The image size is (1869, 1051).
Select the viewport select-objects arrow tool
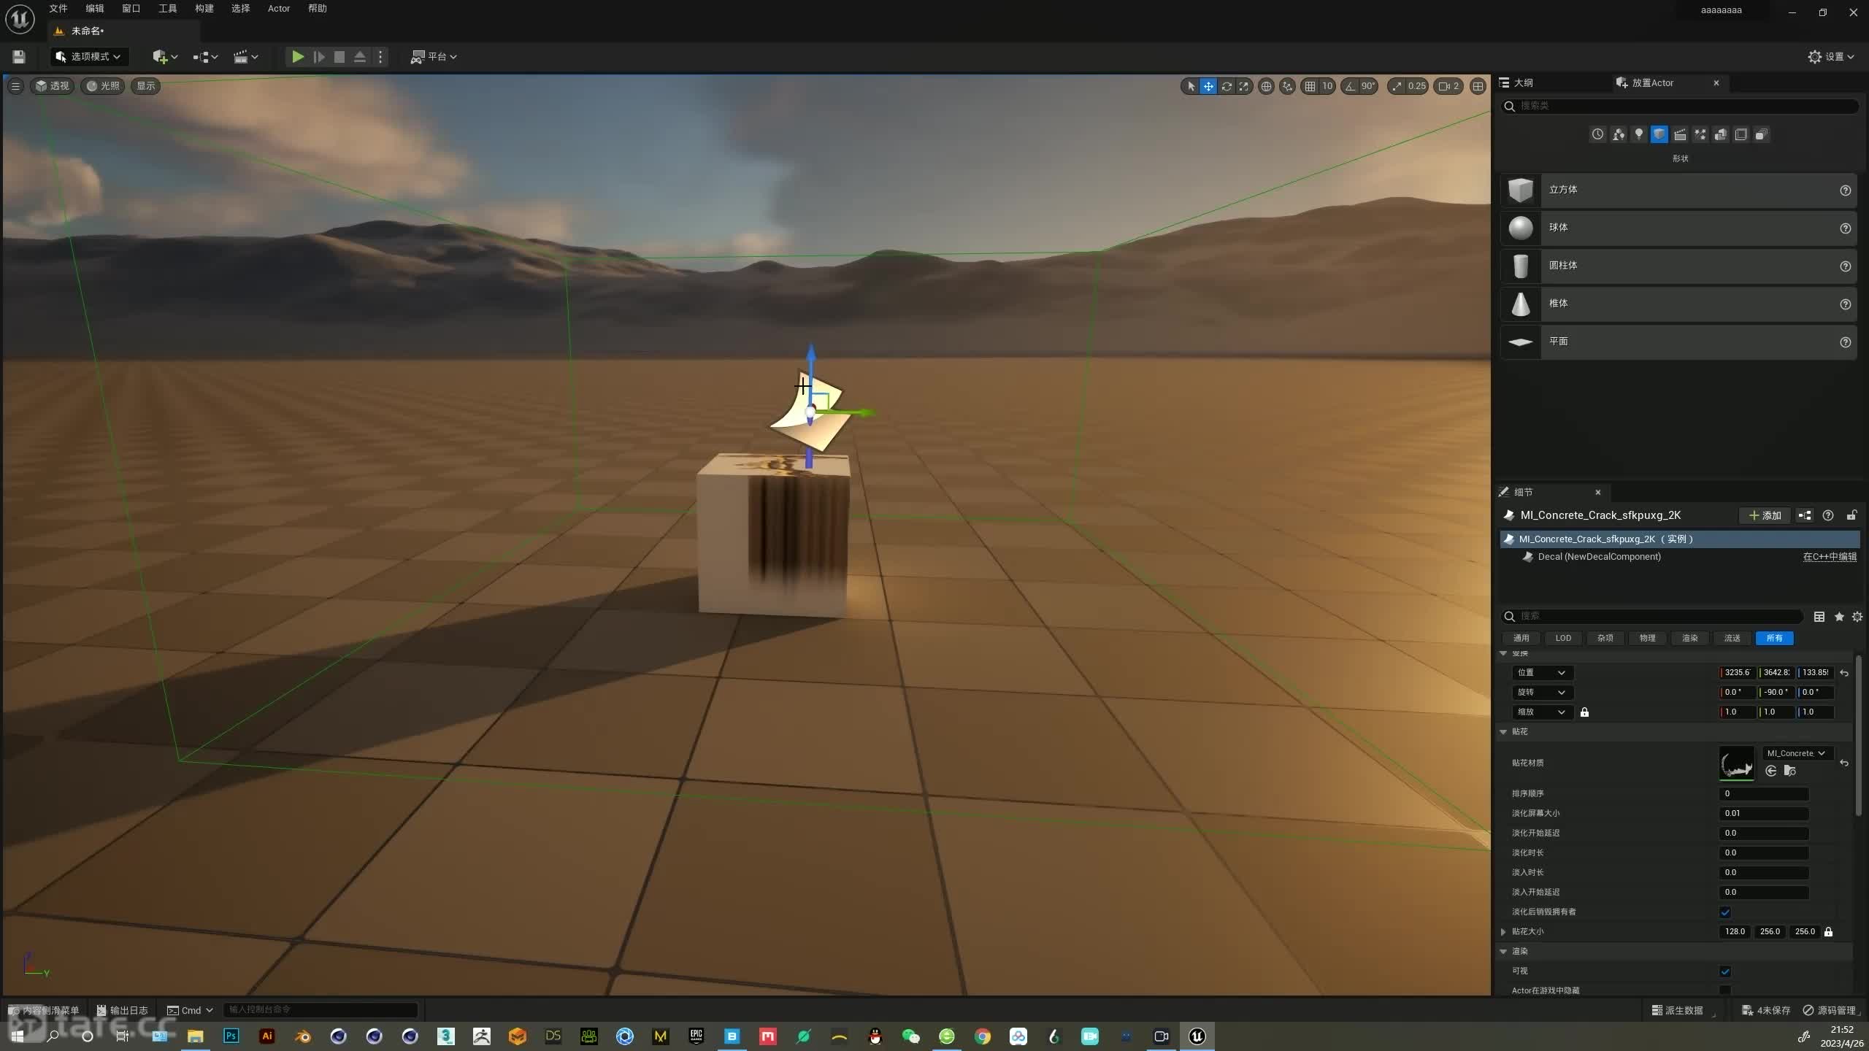click(1191, 86)
